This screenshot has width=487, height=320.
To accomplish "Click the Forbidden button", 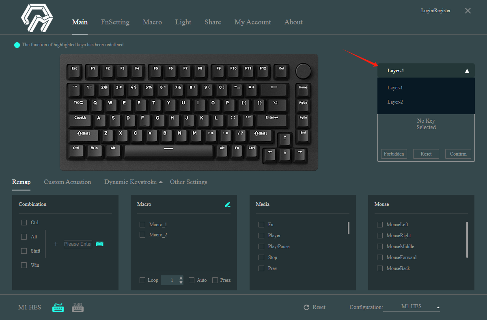I will (394, 154).
